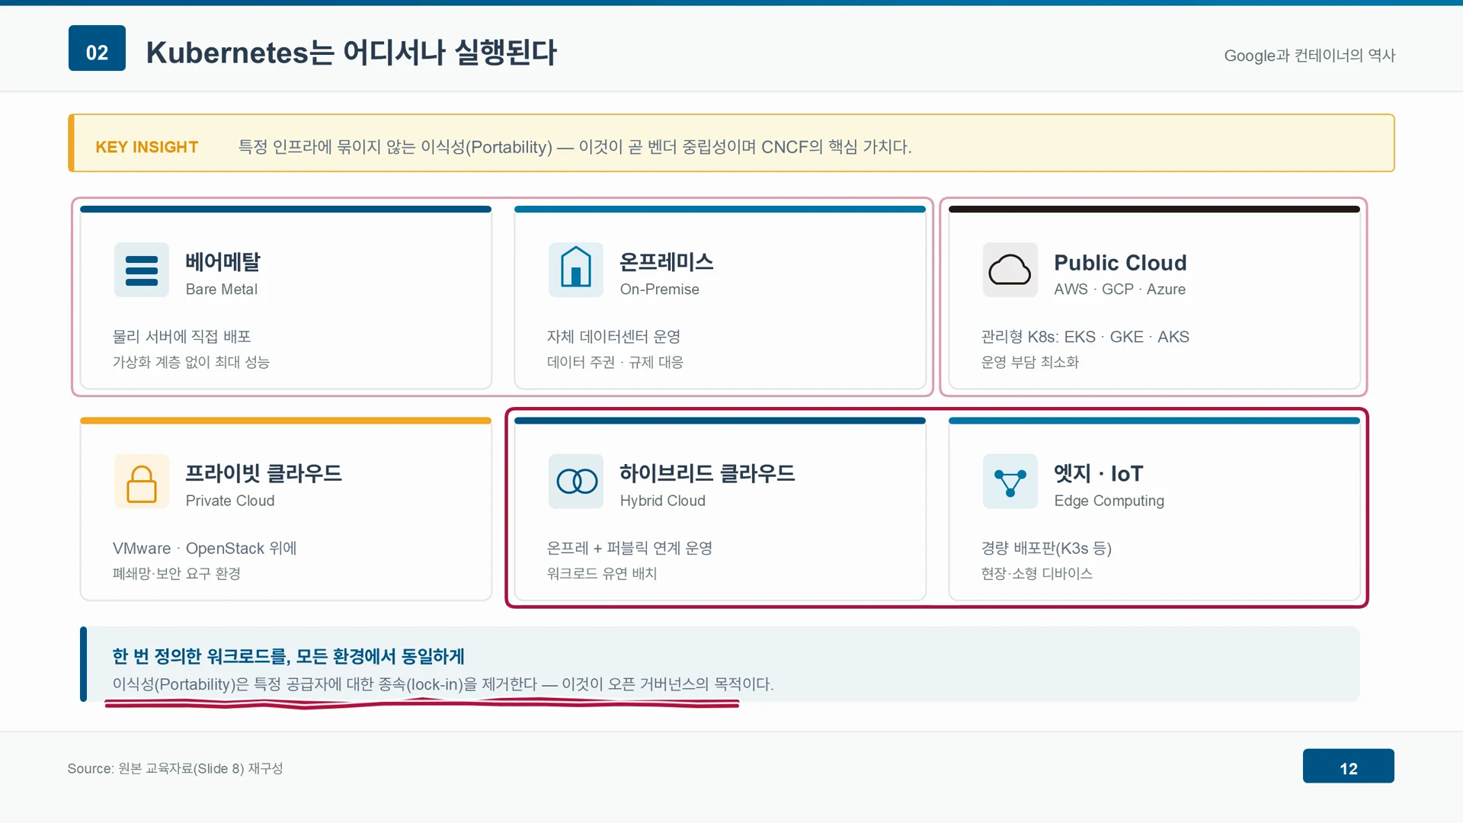
Task: Click the 'Google과 컨테이너의 역사' header text
Action: (x=1309, y=56)
